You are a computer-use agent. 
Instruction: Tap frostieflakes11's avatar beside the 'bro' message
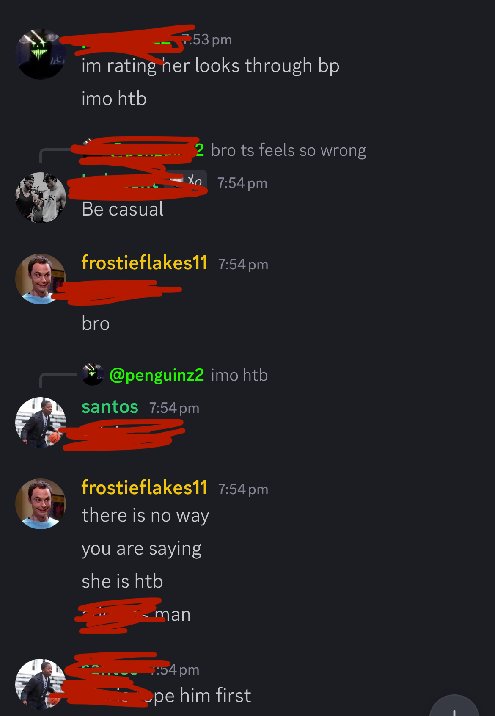pos(41,279)
